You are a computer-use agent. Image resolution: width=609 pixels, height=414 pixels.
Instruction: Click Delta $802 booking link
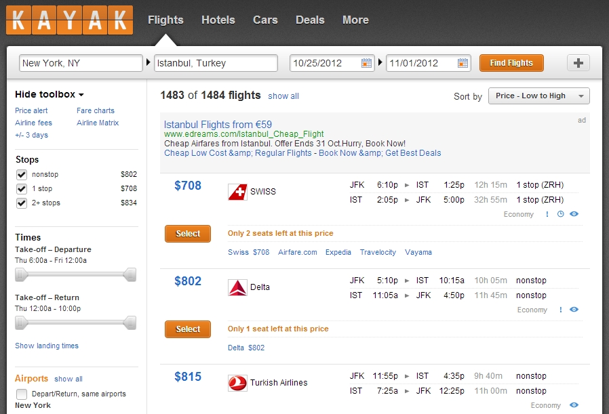tap(246, 348)
